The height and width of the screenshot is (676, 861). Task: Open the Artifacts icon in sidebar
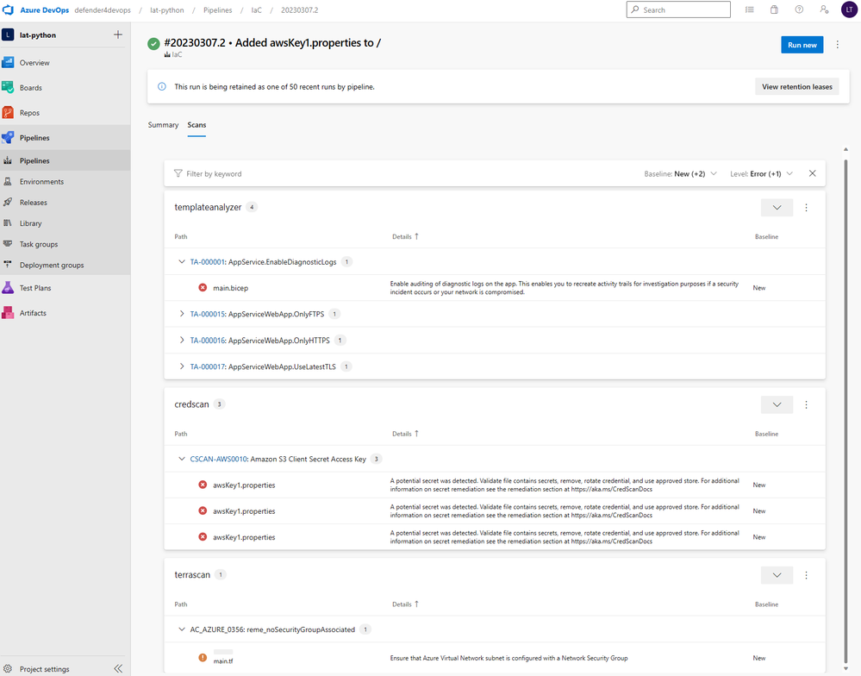click(8, 313)
